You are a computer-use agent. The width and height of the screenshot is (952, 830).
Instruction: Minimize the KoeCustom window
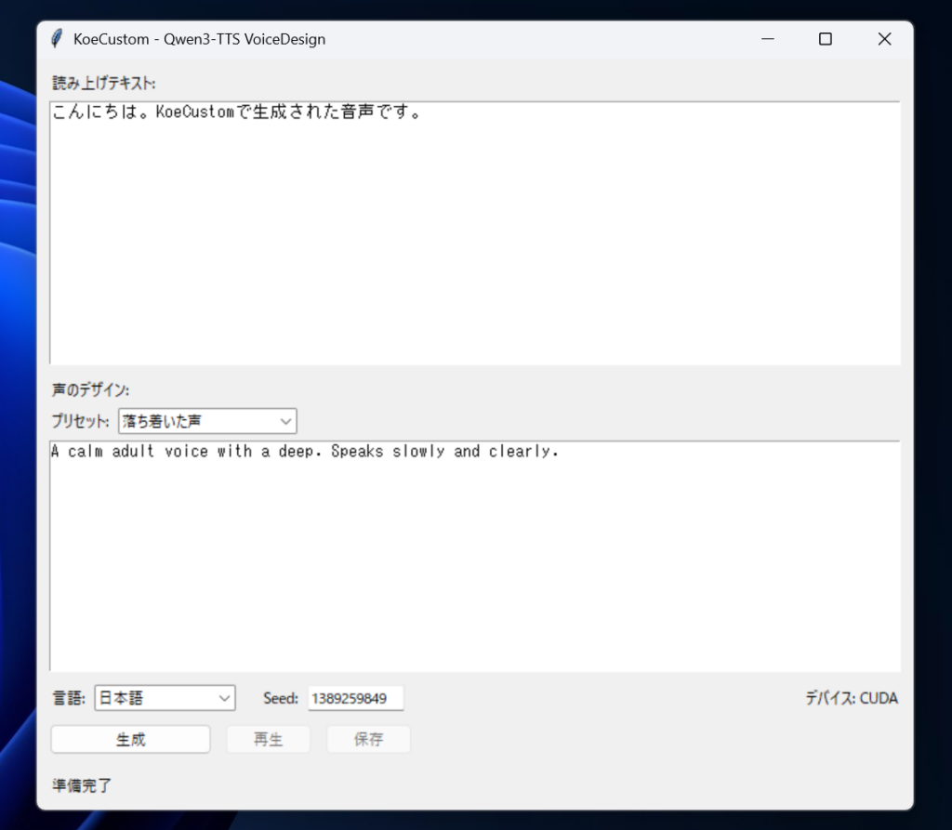(x=768, y=39)
